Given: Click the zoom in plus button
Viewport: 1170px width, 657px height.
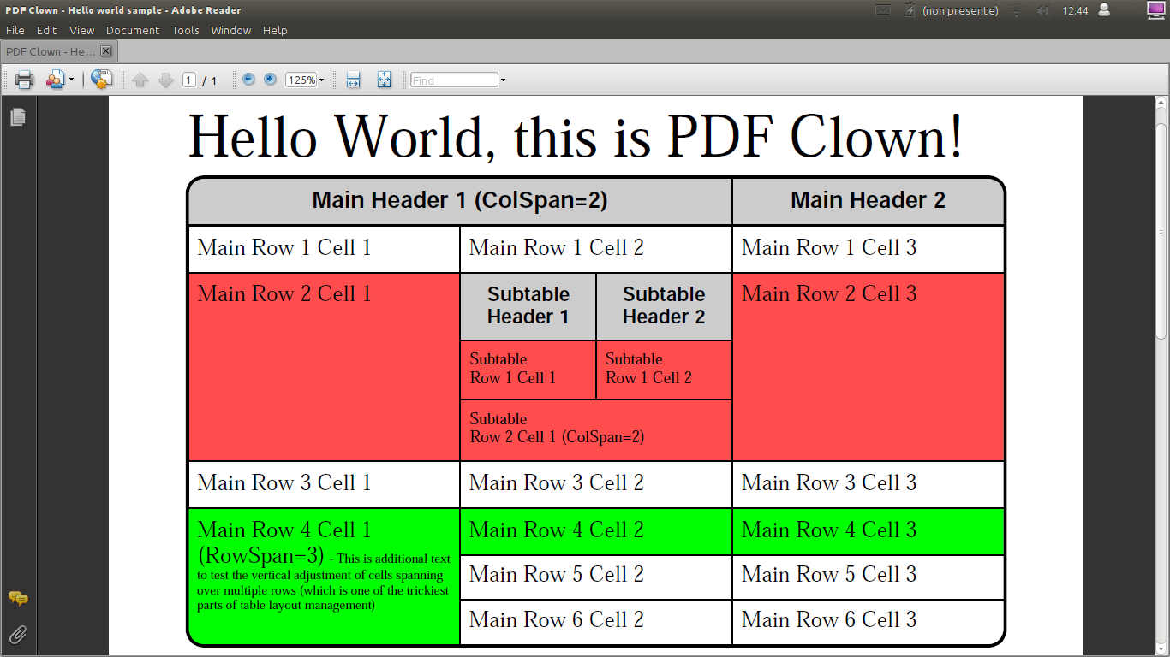Looking at the screenshot, I should coord(270,80).
